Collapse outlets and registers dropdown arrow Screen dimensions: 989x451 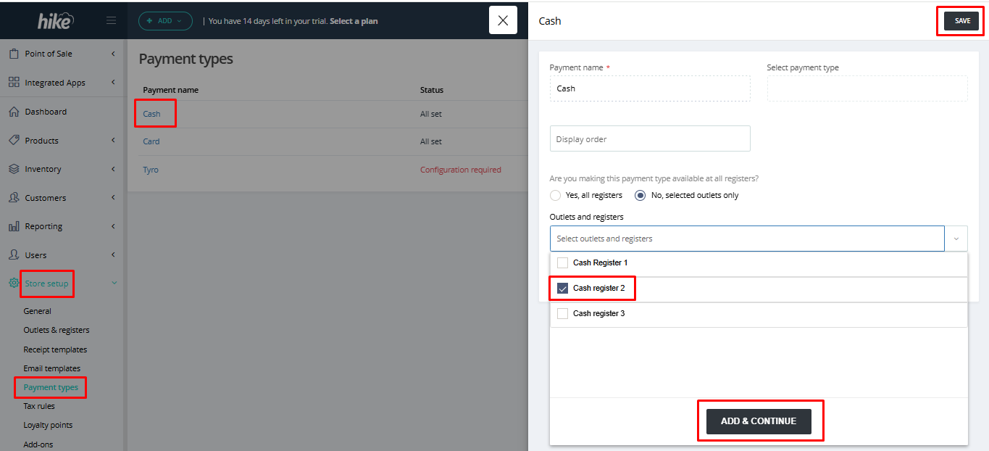[956, 239]
